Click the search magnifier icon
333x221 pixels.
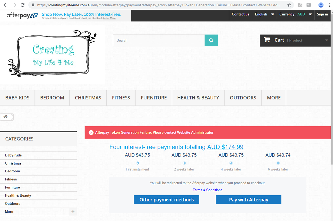pyautogui.click(x=211, y=40)
